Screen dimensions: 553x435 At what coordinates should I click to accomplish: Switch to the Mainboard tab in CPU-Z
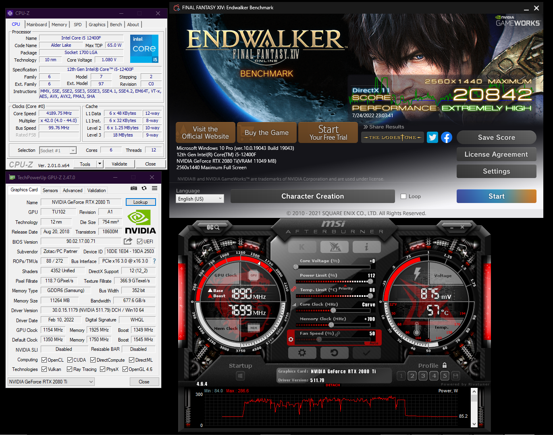pos(37,25)
